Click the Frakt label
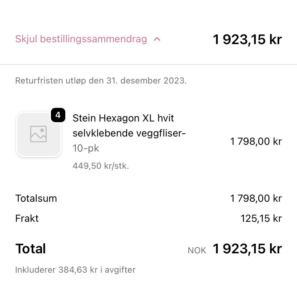 (x=27, y=218)
